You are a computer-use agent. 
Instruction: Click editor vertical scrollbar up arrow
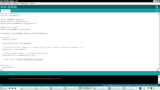pyautogui.click(x=159, y=13)
